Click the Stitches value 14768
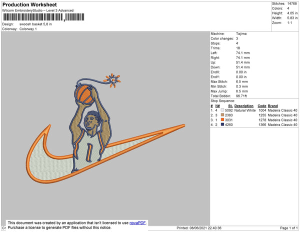This screenshot has height=232, width=300. (292, 3)
